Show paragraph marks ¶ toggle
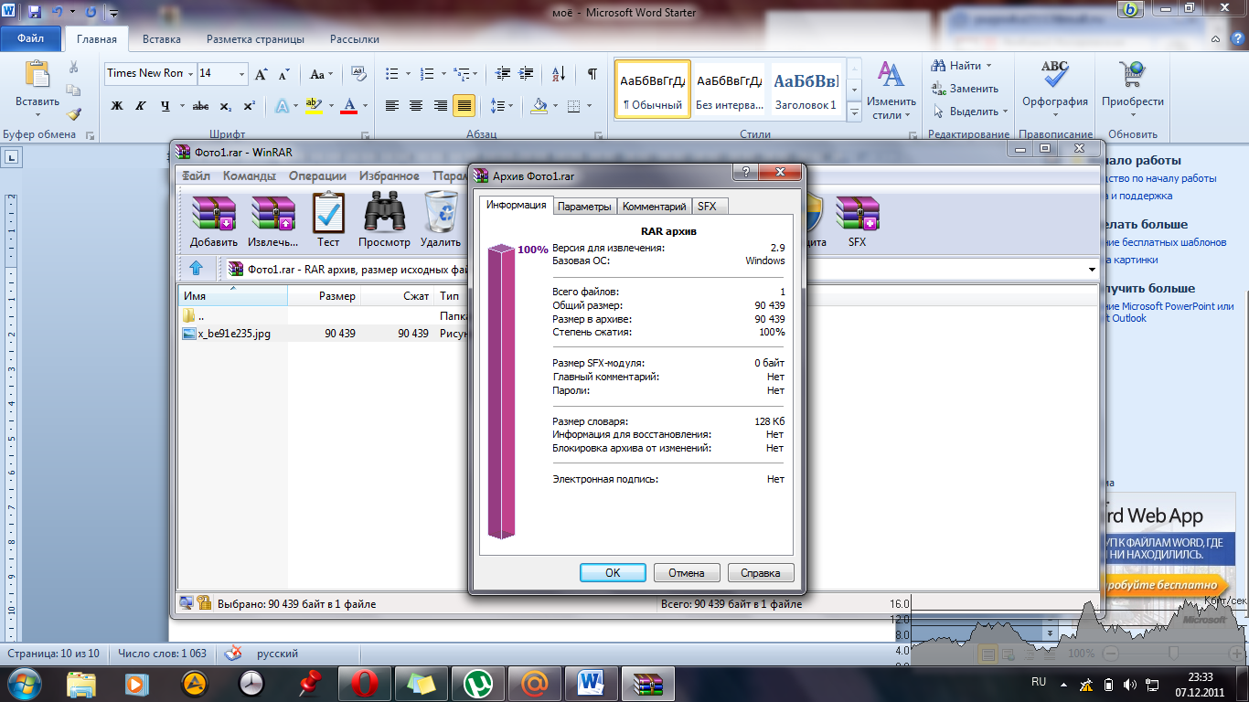The image size is (1249, 702). click(x=592, y=74)
